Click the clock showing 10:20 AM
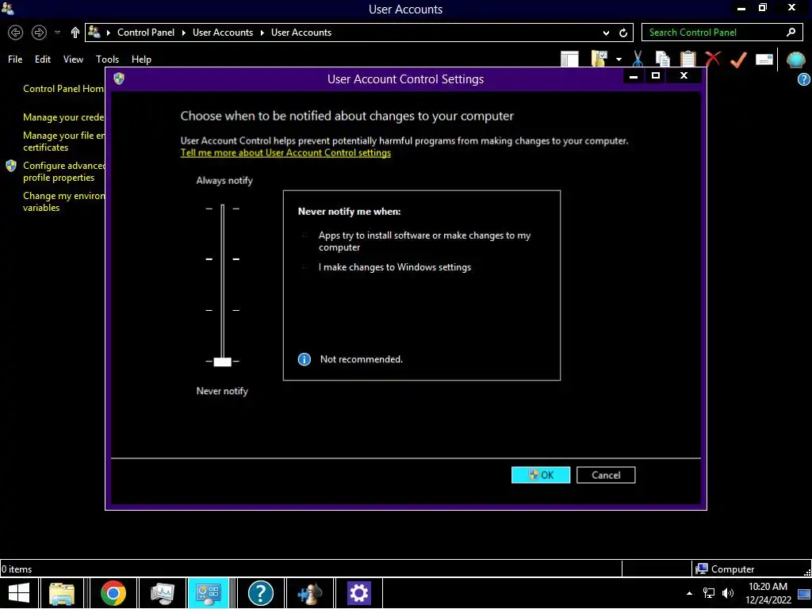Viewport: 812px width, 609px height. click(768, 587)
